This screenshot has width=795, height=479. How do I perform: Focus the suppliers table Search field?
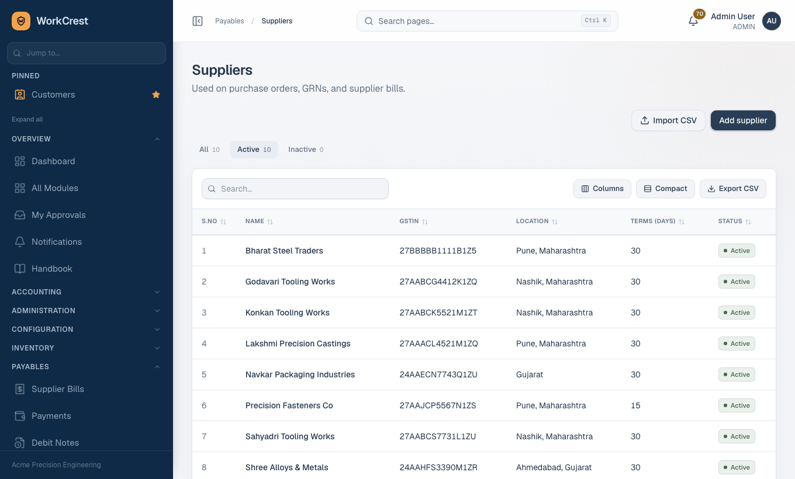point(295,189)
